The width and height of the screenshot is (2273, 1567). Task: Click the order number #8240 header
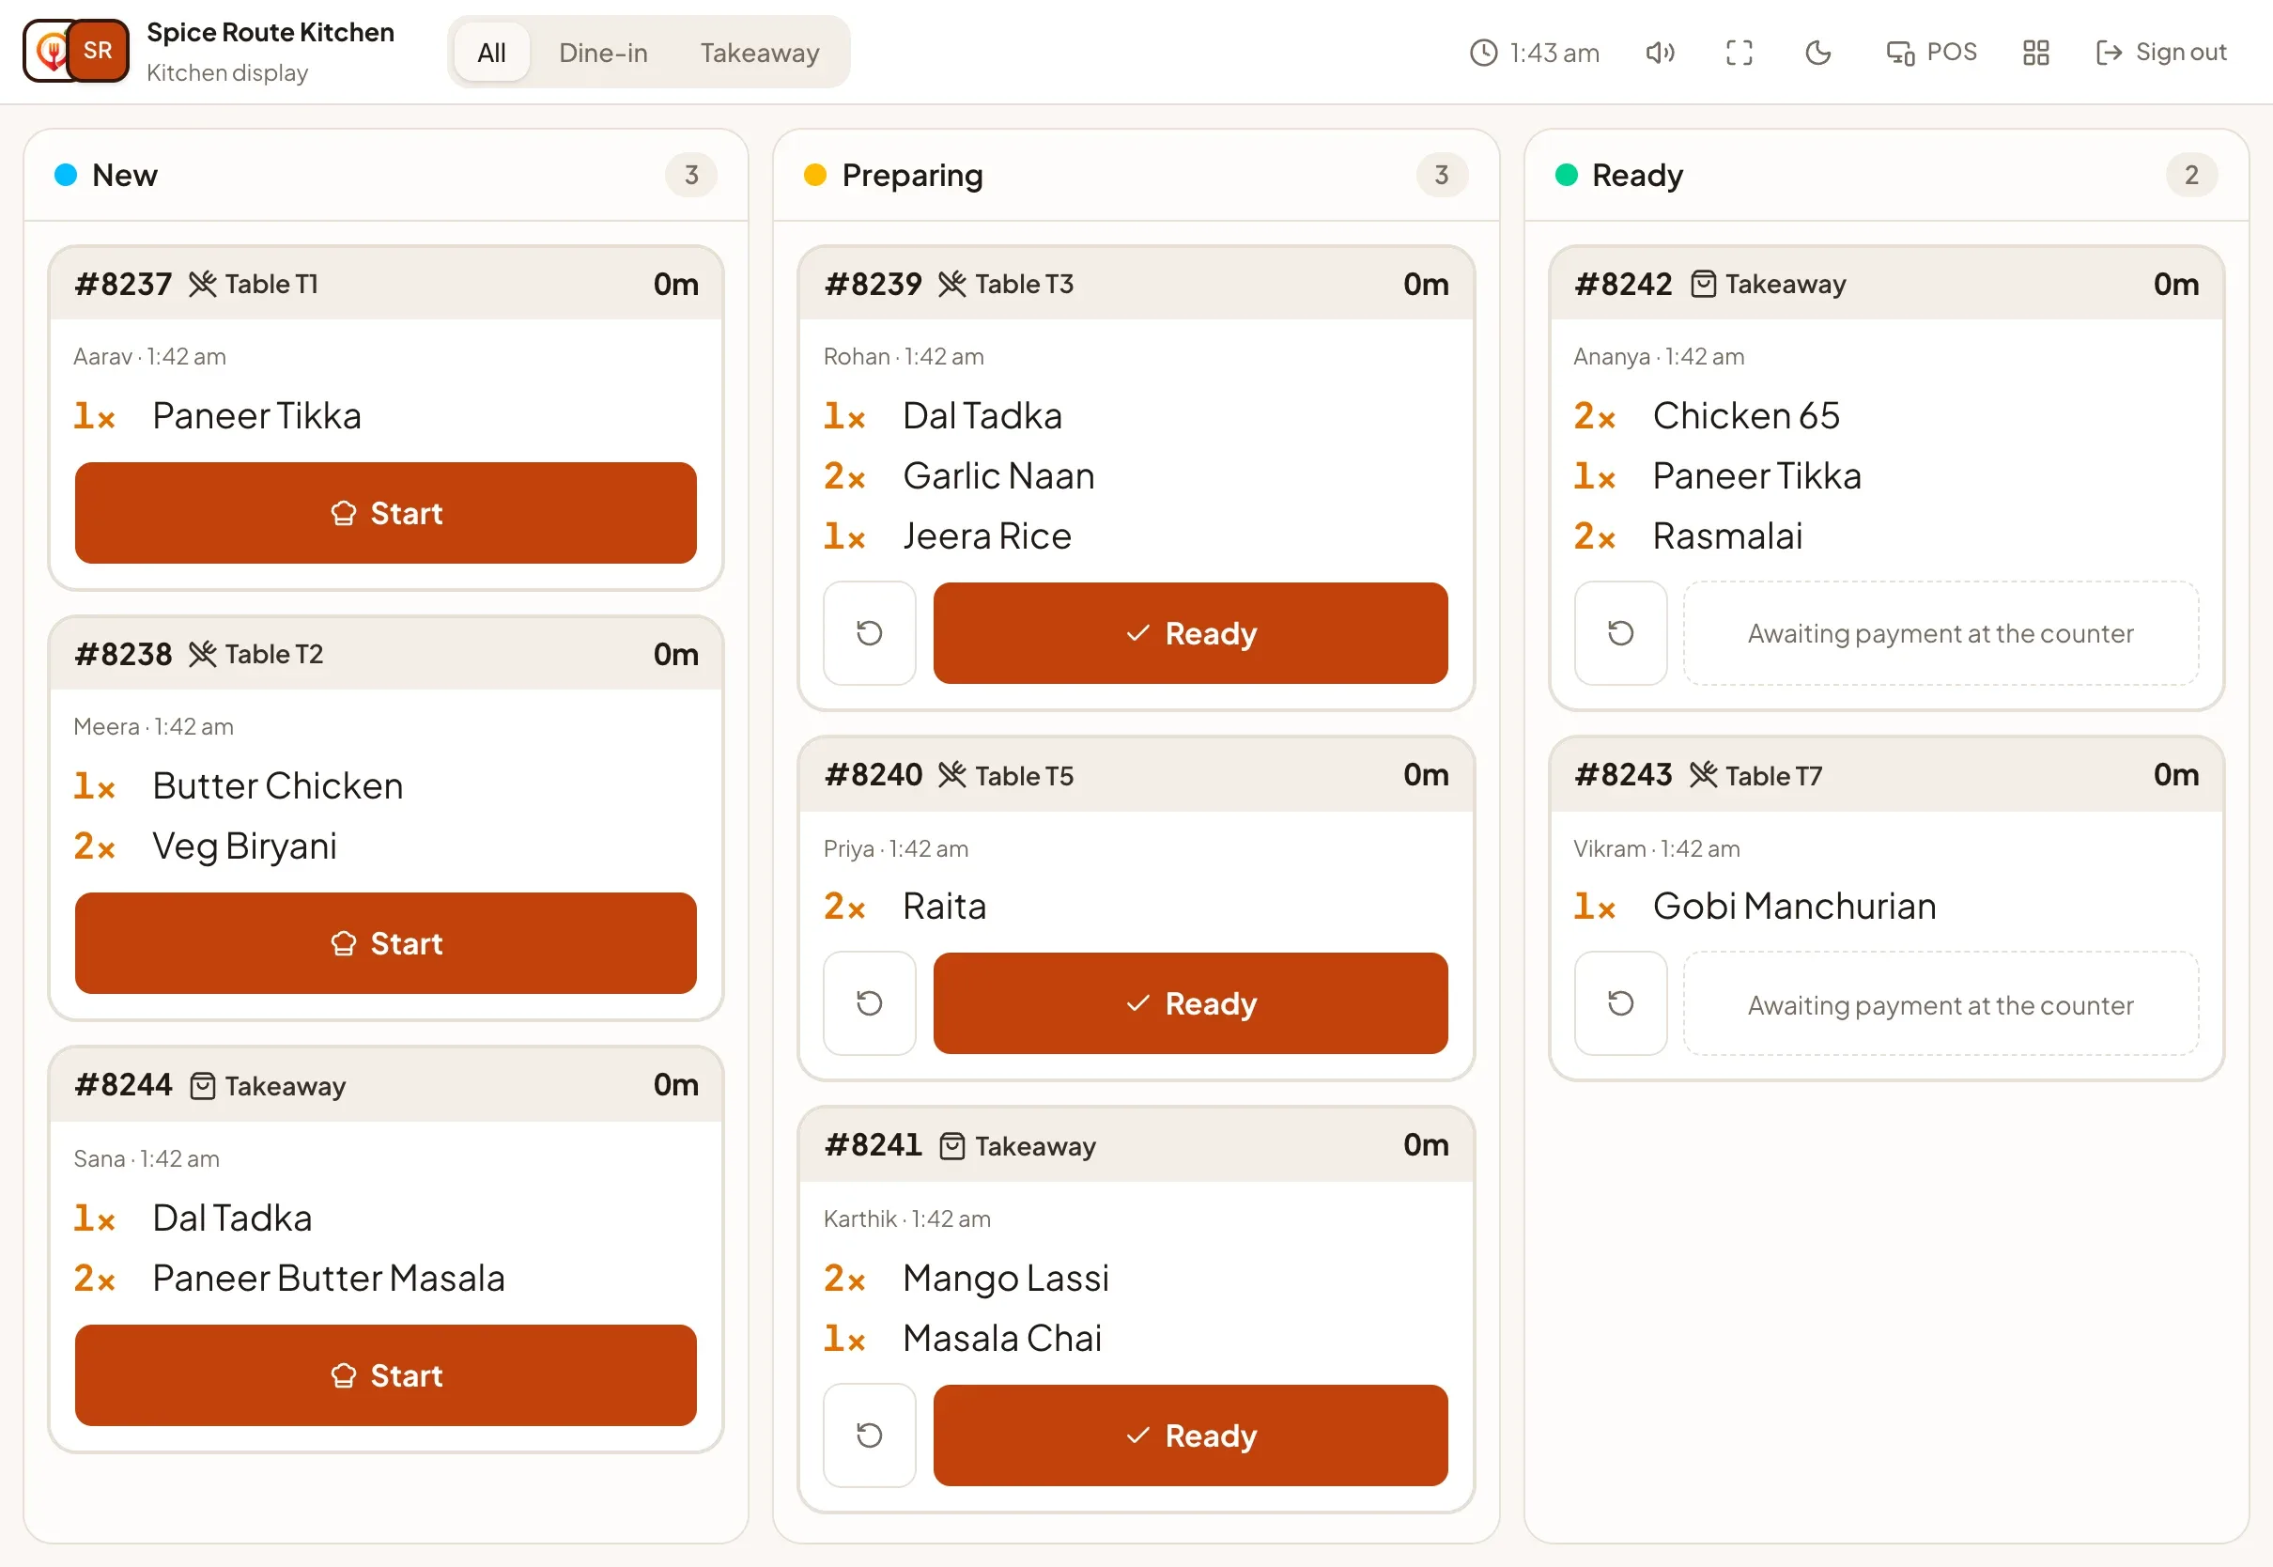874,775
